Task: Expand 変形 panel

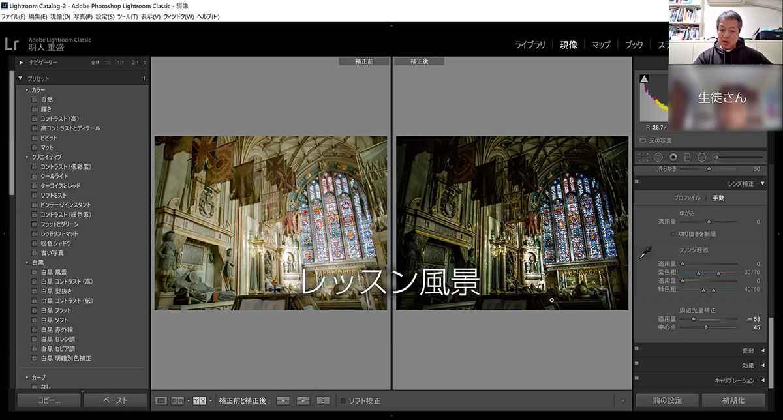Action: click(763, 351)
